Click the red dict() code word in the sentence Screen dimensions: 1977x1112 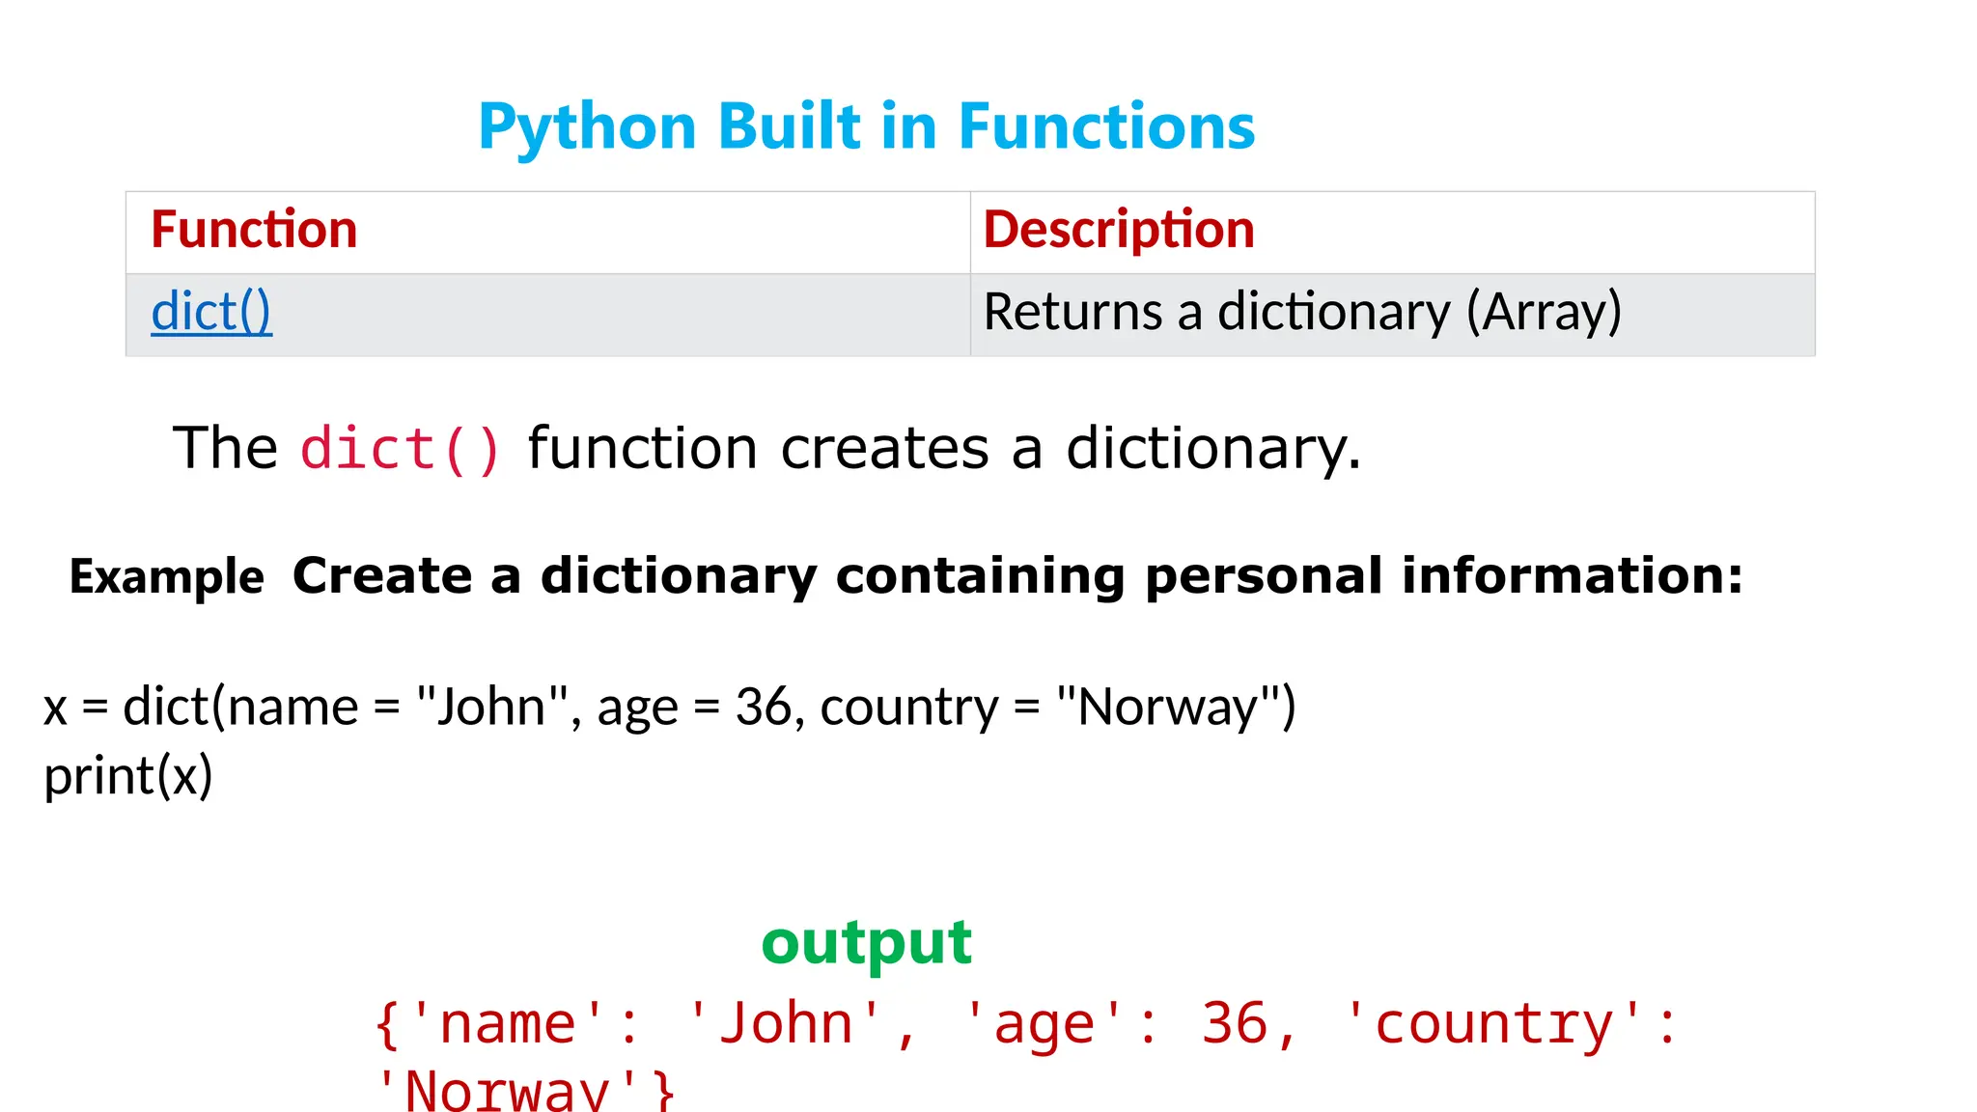coord(400,449)
